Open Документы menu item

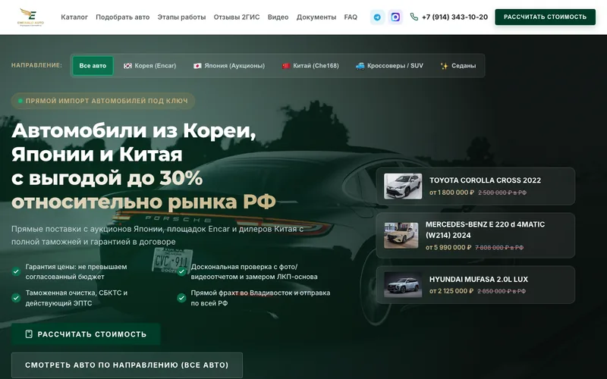click(316, 17)
